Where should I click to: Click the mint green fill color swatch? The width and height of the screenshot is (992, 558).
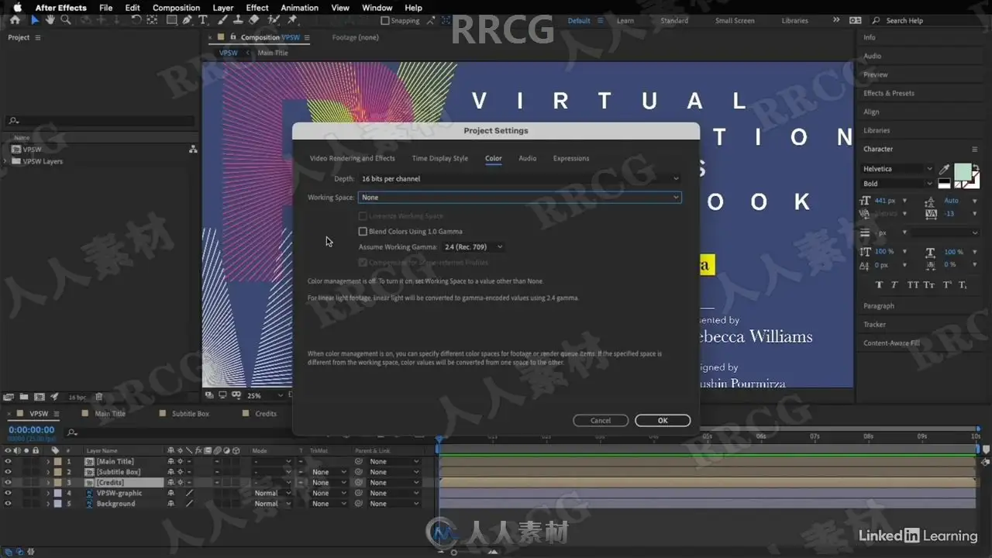(x=962, y=171)
